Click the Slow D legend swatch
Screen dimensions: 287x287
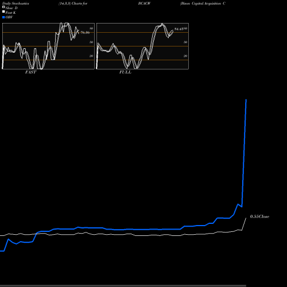3,7
